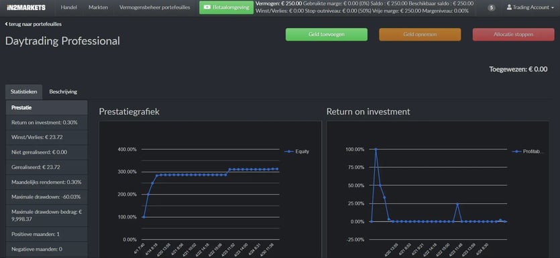The height and width of the screenshot is (258, 560).
Task: Click the Allocatie stoppen button
Action: (x=514, y=35)
